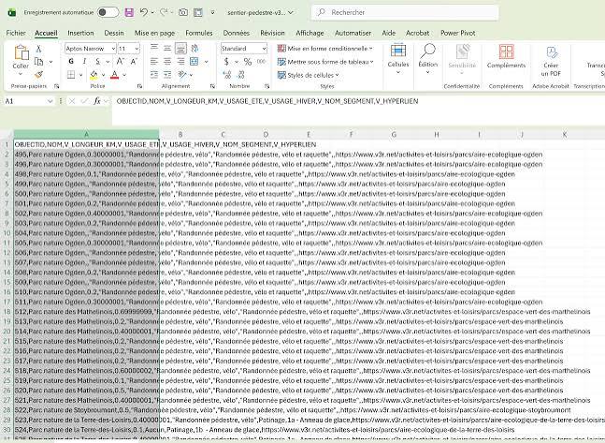The width and height of the screenshot is (605, 443).
Task: Click the Name Box showing A1
Action: [x=29, y=101]
